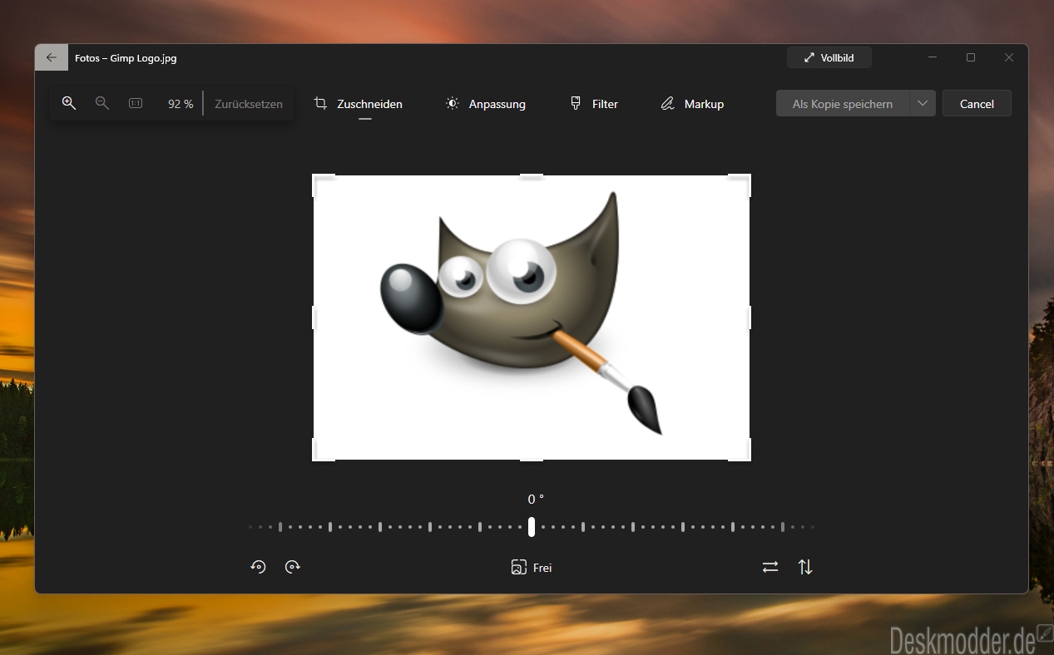Image resolution: width=1054 pixels, height=655 pixels.
Task: Rotate image counterclockwise
Action: (x=258, y=567)
